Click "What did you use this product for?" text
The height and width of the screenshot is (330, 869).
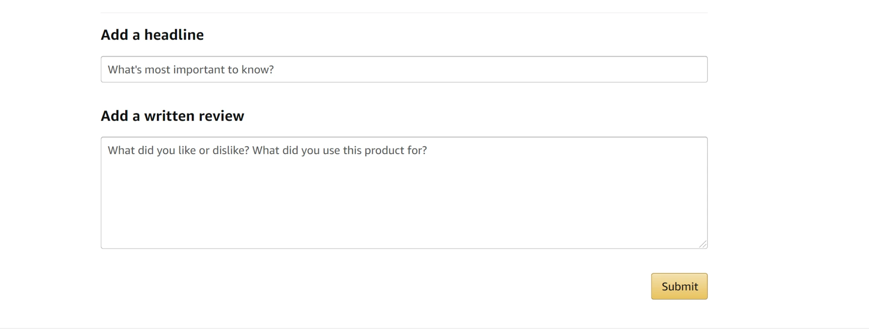click(340, 150)
